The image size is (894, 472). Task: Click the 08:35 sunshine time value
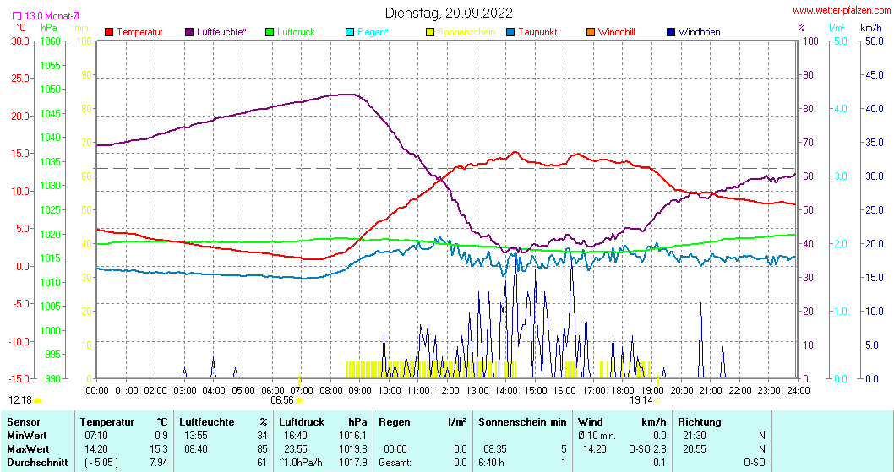pos(495,449)
